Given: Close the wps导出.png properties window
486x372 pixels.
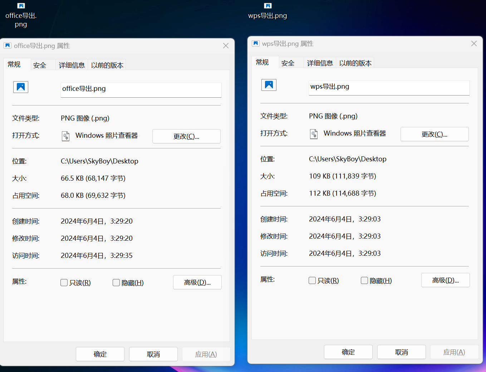Looking at the screenshot, I should (474, 44).
